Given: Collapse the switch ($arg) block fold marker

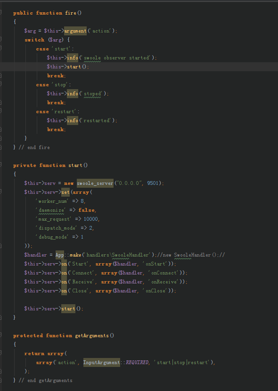Looking at the screenshot, I should 1,40.
